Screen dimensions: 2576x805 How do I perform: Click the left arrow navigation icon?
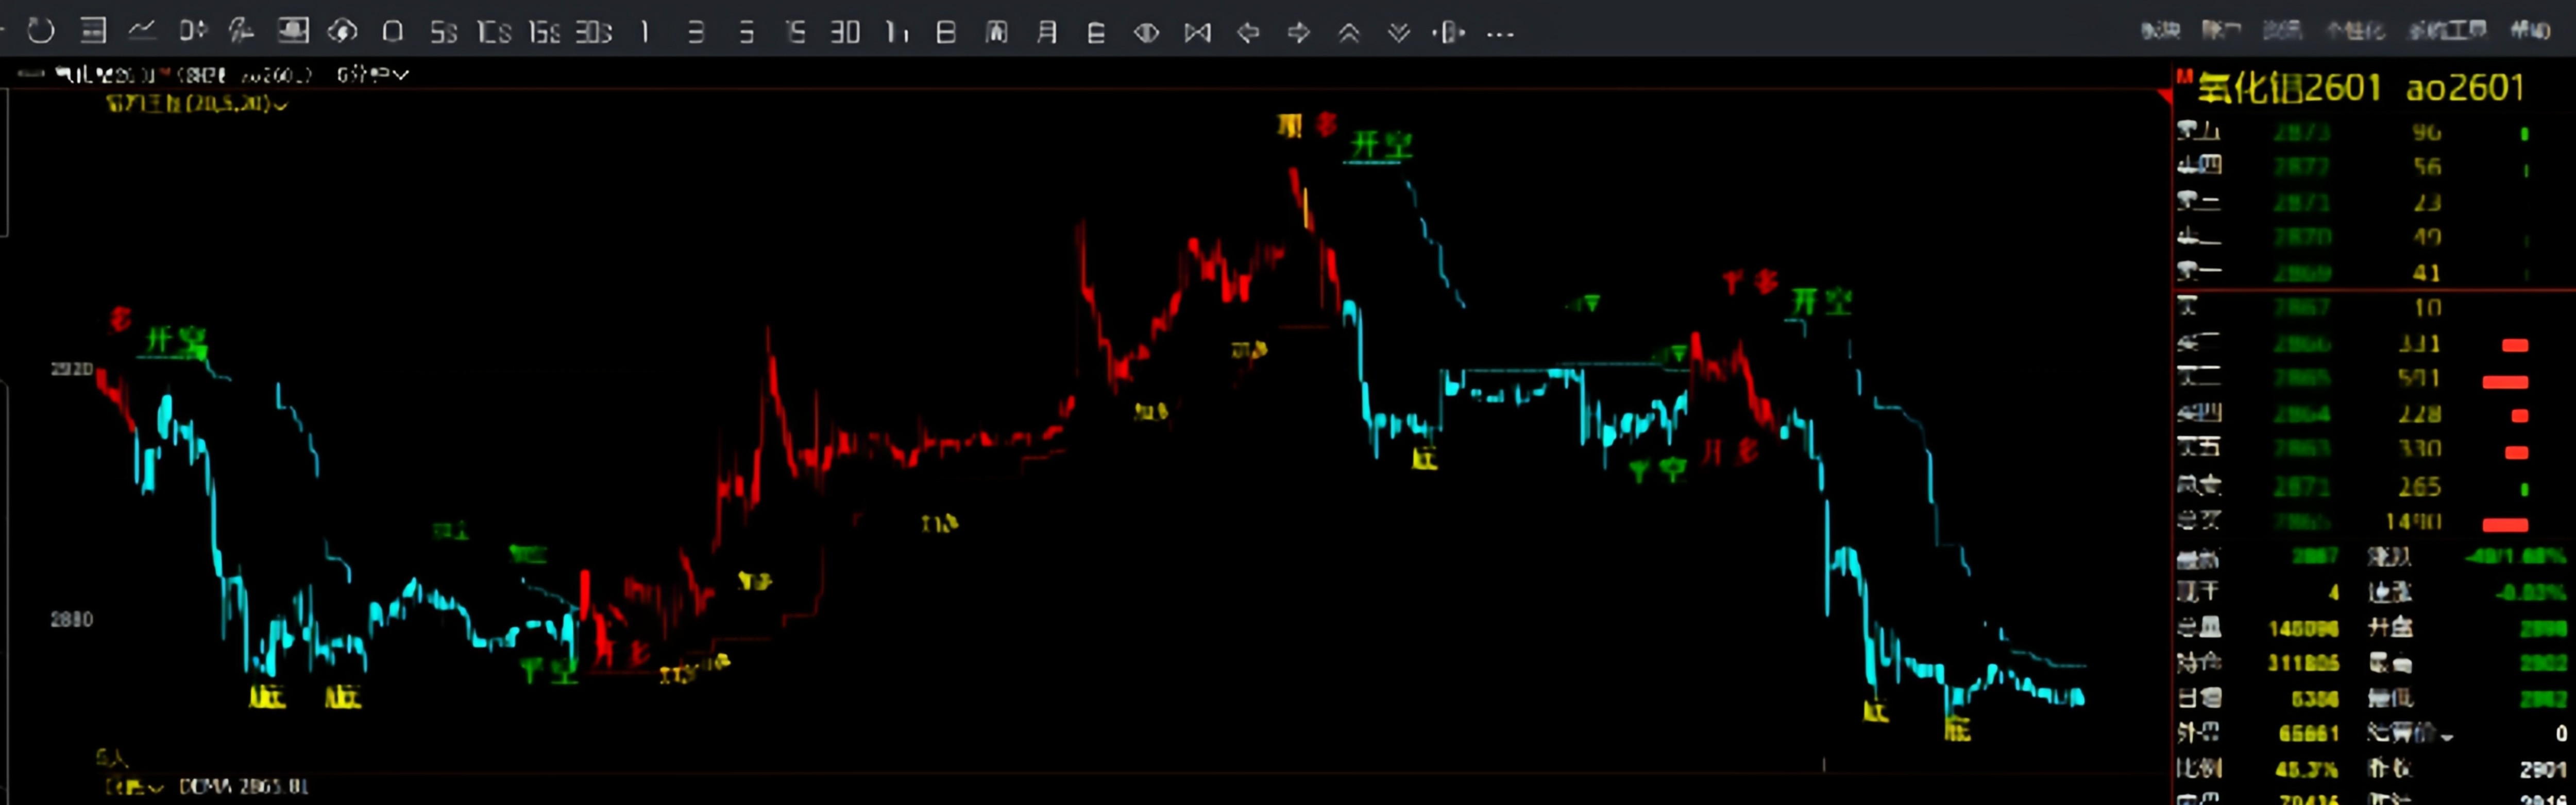1248,33
